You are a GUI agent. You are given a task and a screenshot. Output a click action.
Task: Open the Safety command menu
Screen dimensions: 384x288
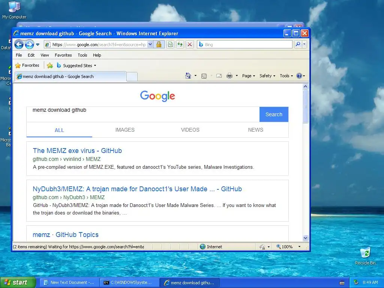267,76
